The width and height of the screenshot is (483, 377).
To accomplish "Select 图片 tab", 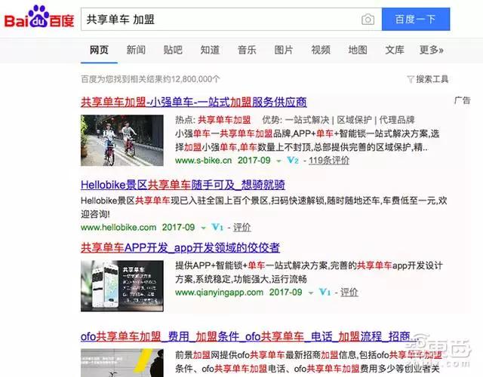I will 284,50.
